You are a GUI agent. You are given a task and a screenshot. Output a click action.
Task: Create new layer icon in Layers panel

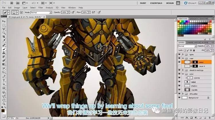tap(205, 117)
